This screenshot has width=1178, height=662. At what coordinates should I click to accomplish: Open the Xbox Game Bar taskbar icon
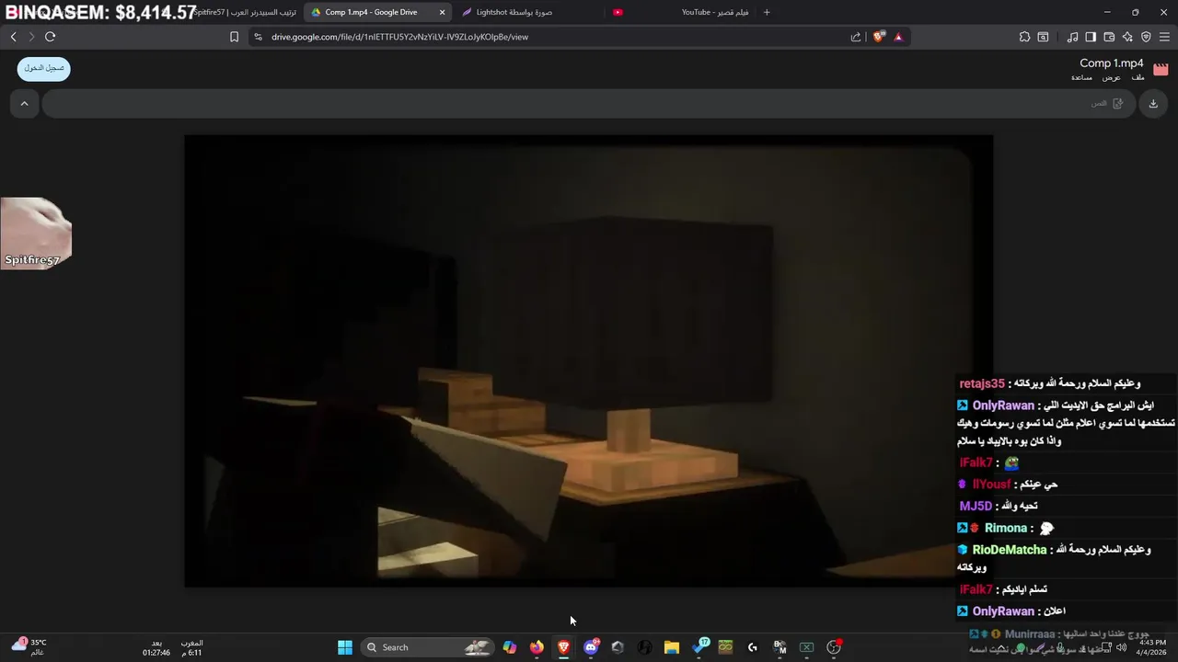point(806,647)
